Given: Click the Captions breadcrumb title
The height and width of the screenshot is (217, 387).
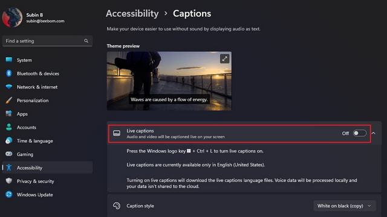Looking at the screenshot, I should 192,13.
